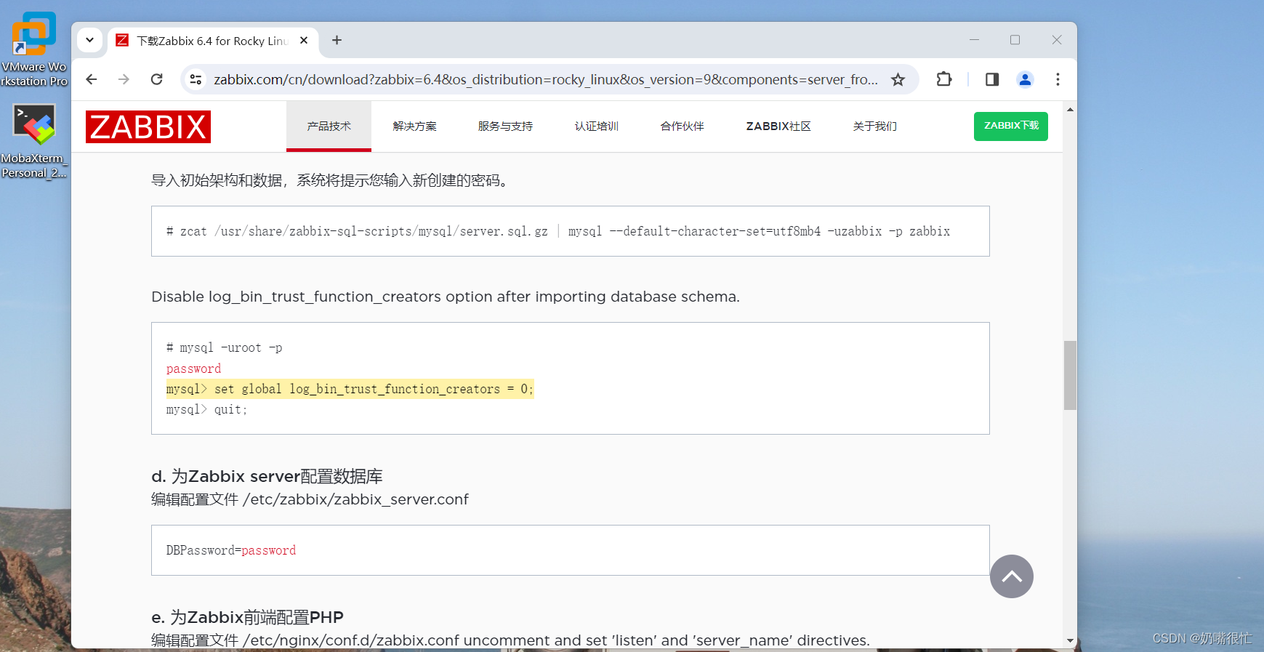Click 'Disable log_bin_trust_function_creators option' sentence
Image resolution: width=1264 pixels, height=652 pixels.
tap(446, 297)
